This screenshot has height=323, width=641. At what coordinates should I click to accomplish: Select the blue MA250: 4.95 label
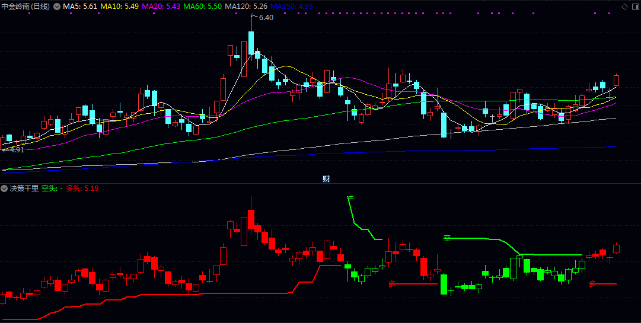tap(292, 7)
